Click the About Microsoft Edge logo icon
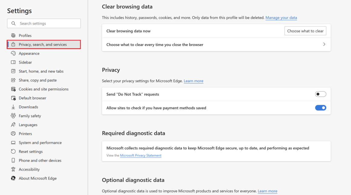The height and width of the screenshot is (195, 351). click(x=13, y=178)
